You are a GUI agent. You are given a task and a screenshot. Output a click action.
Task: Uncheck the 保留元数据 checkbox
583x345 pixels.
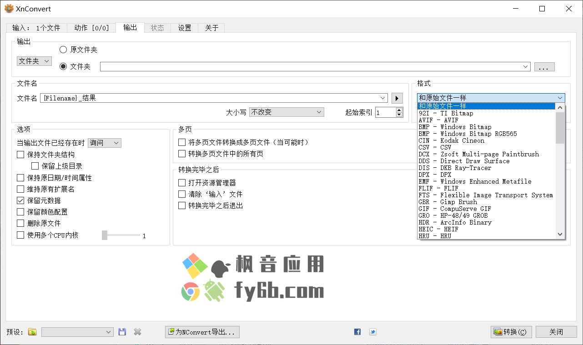point(20,200)
